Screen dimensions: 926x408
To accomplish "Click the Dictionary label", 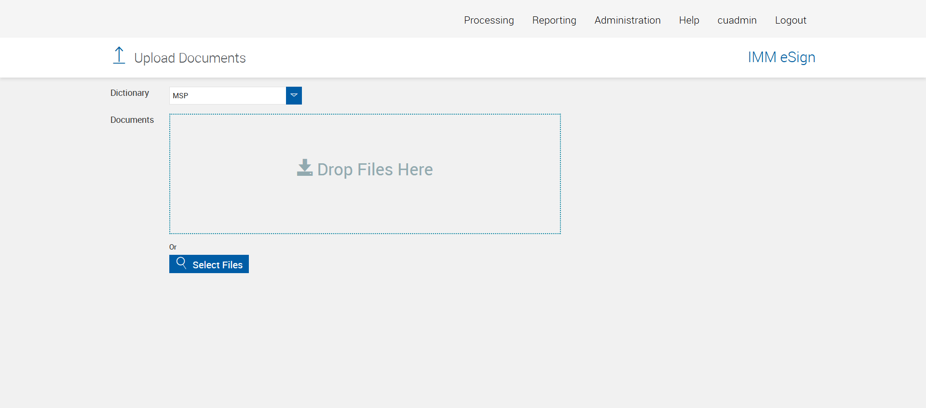I will pos(130,93).
